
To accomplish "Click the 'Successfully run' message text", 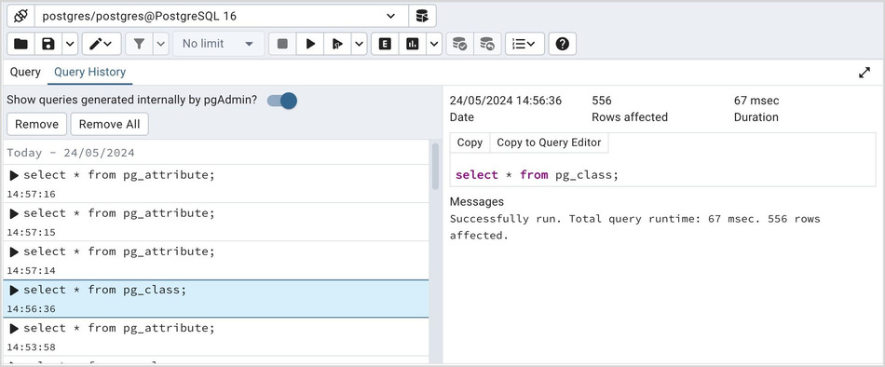I will coord(635,227).
